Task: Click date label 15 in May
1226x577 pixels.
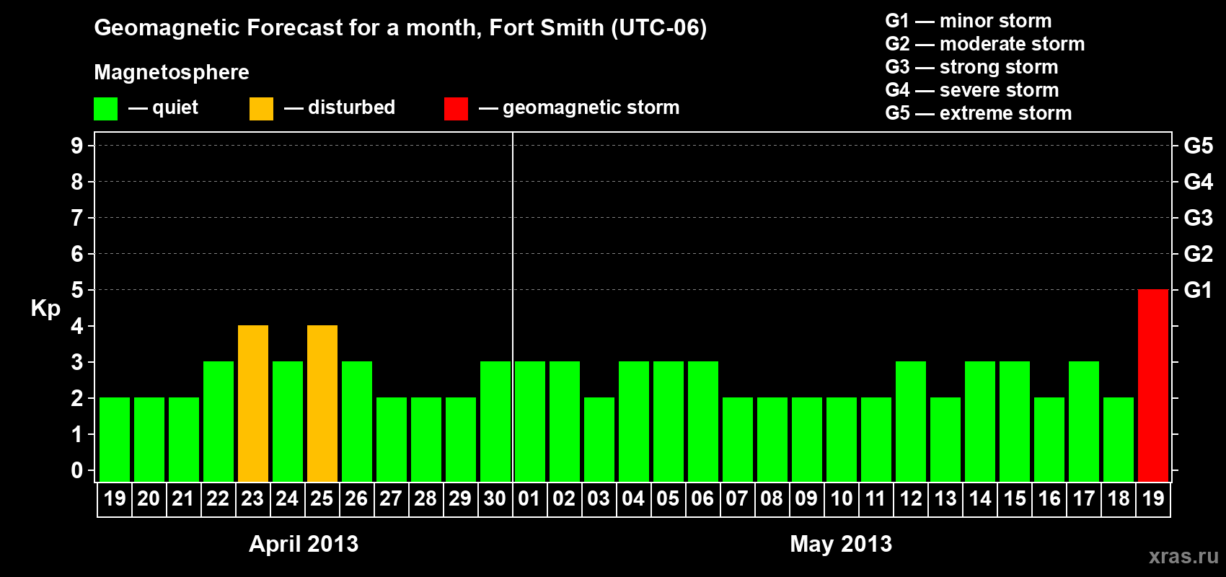Action: click(x=1015, y=499)
